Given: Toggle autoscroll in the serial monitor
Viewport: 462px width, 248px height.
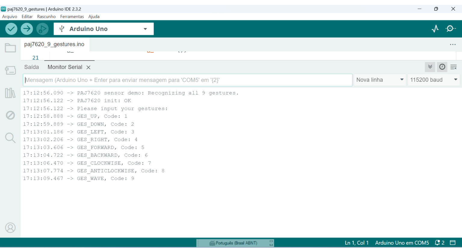Looking at the screenshot, I should click(430, 67).
